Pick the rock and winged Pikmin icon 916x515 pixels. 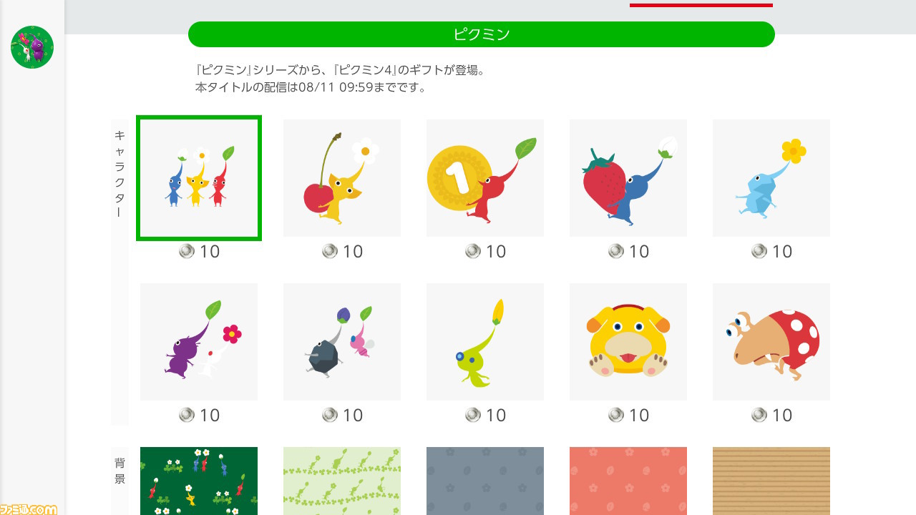click(342, 342)
